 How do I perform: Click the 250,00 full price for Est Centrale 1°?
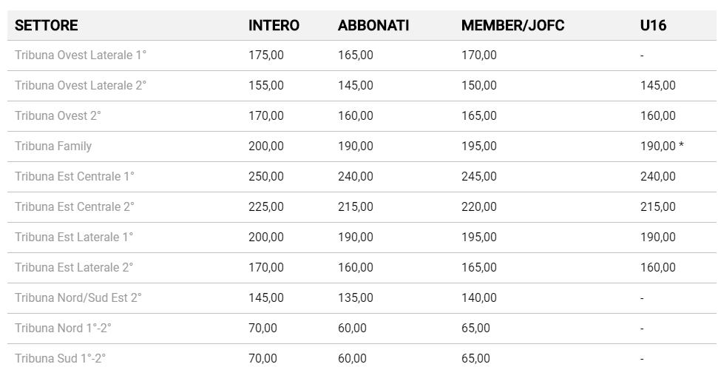(265, 177)
